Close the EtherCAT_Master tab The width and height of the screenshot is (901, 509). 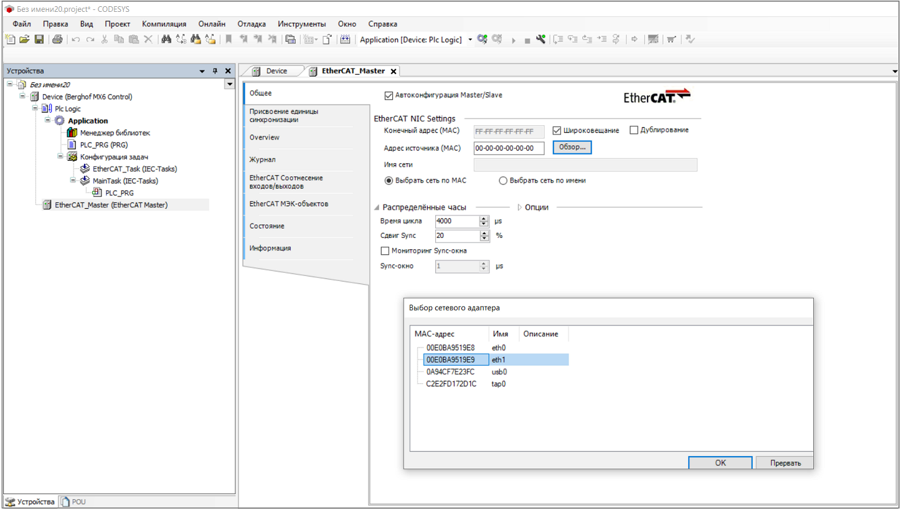393,72
